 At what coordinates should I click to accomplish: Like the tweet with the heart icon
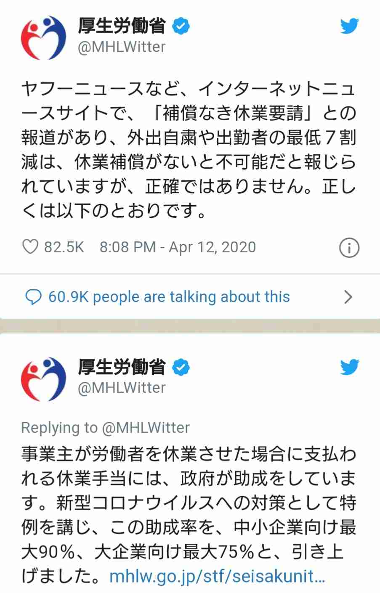click(30, 247)
